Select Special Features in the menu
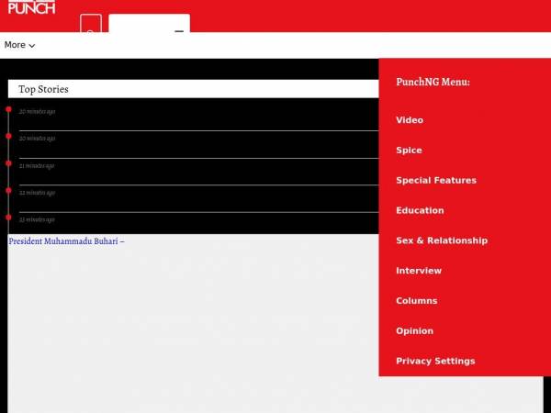Screen dimensions: 551x413 (x=436, y=181)
